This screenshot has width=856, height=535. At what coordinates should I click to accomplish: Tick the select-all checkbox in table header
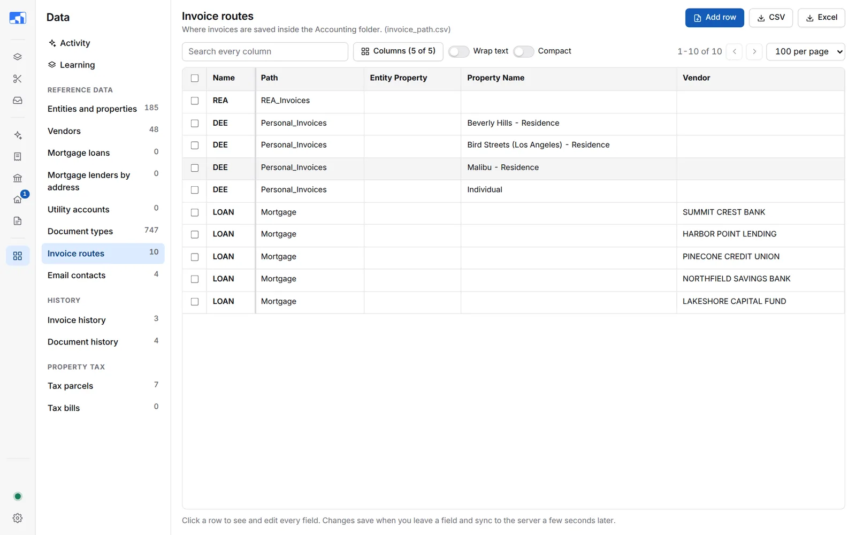tap(195, 78)
